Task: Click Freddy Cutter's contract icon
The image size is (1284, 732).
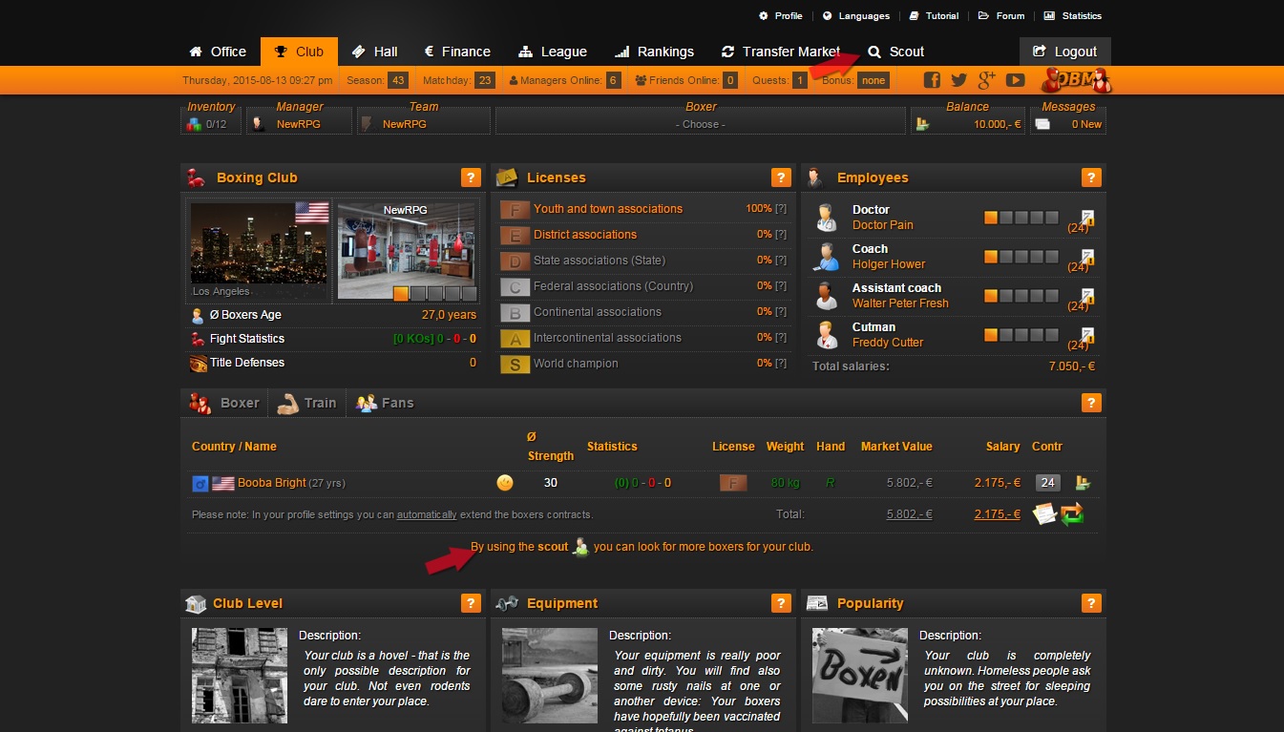Action: pos(1087,335)
